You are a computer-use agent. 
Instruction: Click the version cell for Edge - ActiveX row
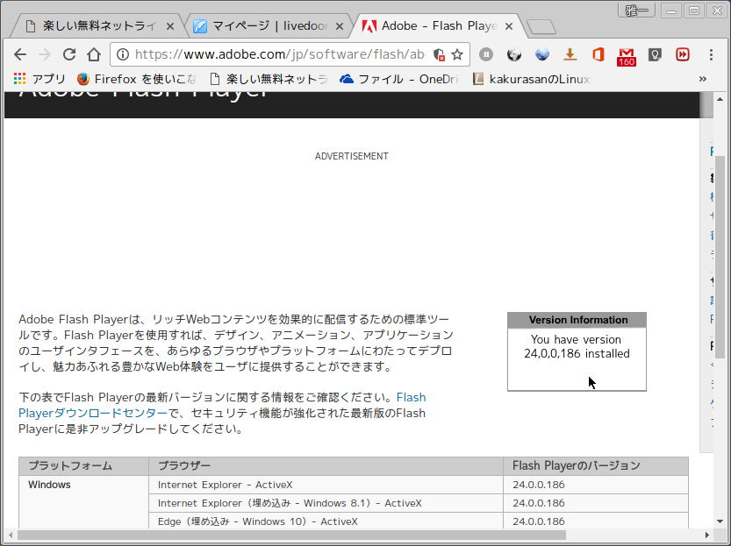tap(596, 521)
